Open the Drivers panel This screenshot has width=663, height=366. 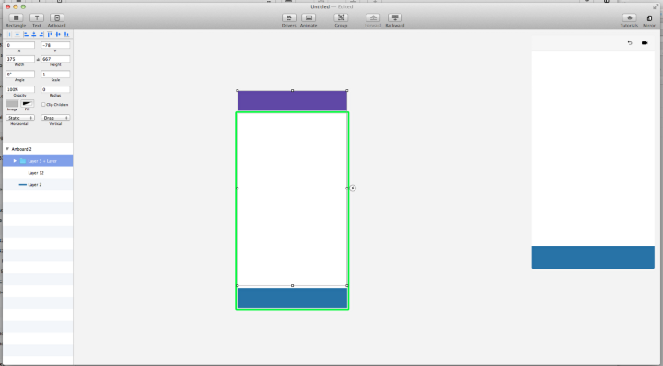point(289,17)
